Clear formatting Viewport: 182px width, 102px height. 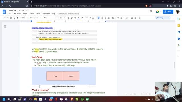click(x=140, y=18)
